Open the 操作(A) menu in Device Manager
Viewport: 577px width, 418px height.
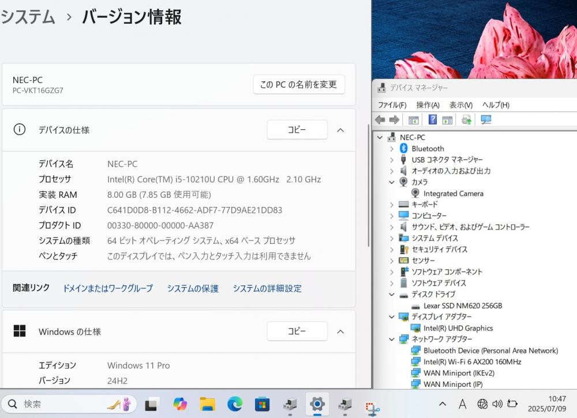[x=428, y=105]
